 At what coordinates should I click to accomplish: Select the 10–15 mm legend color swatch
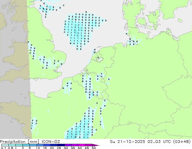40,145
